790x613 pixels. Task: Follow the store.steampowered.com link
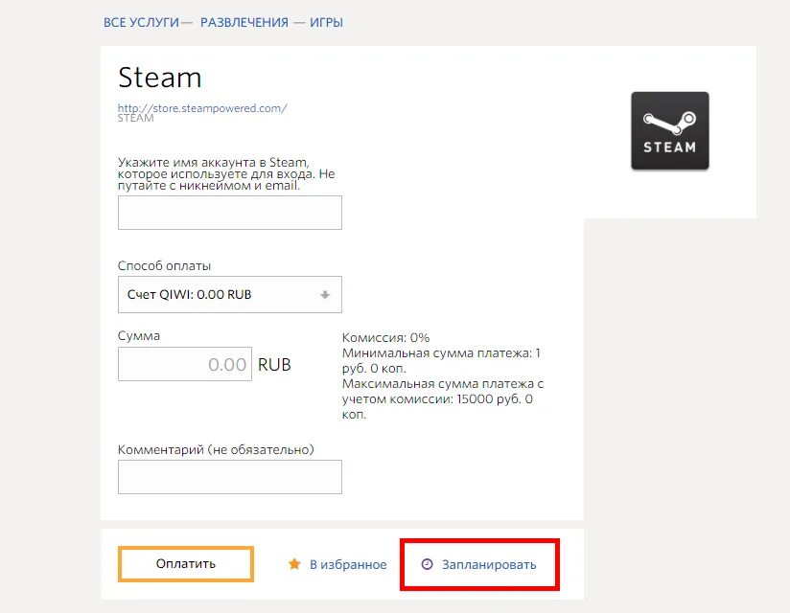click(202, 108)
